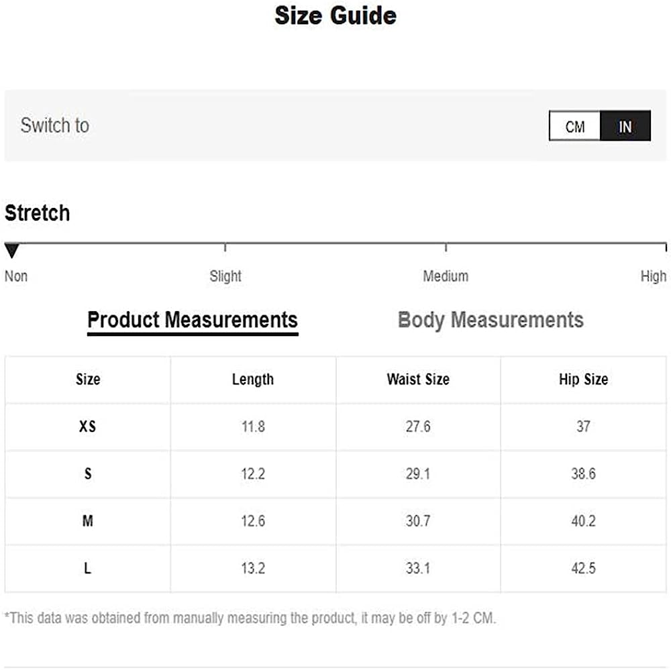Click the XS waist size value 27.6

point(418,427)
